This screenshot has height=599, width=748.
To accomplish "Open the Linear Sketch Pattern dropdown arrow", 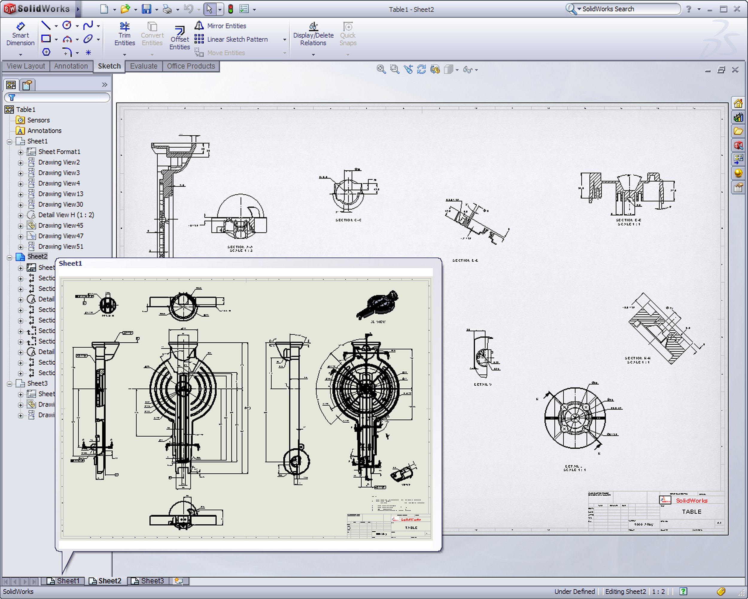I will click(x=285, y=40).
